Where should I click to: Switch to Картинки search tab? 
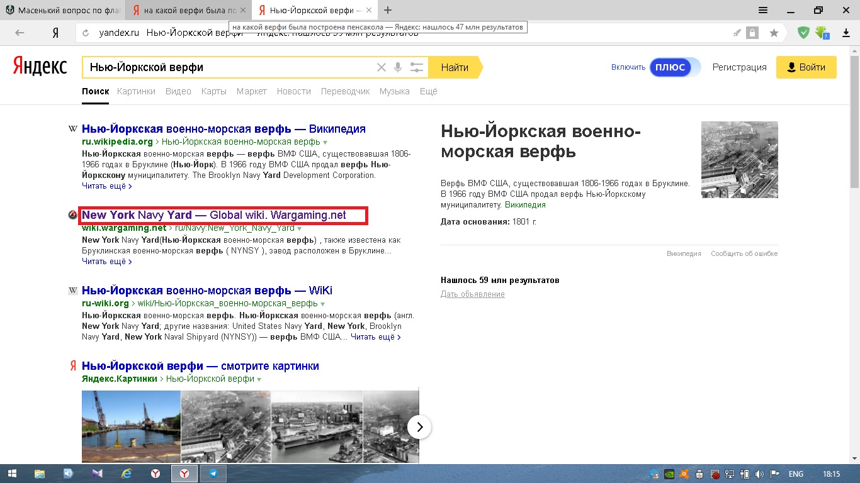(136, 91)
